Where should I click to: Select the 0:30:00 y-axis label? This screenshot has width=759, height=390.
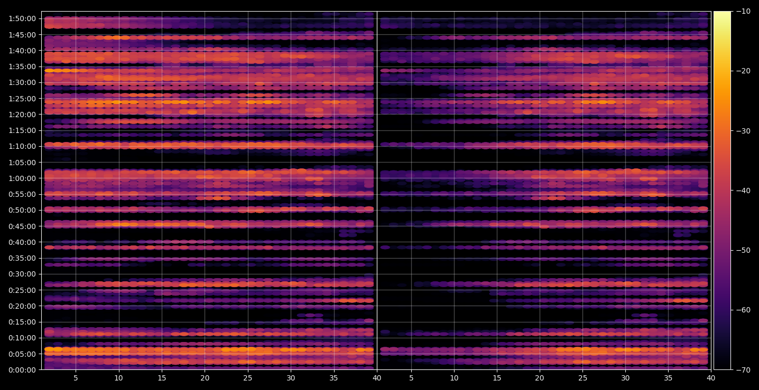tap(22, 274)
